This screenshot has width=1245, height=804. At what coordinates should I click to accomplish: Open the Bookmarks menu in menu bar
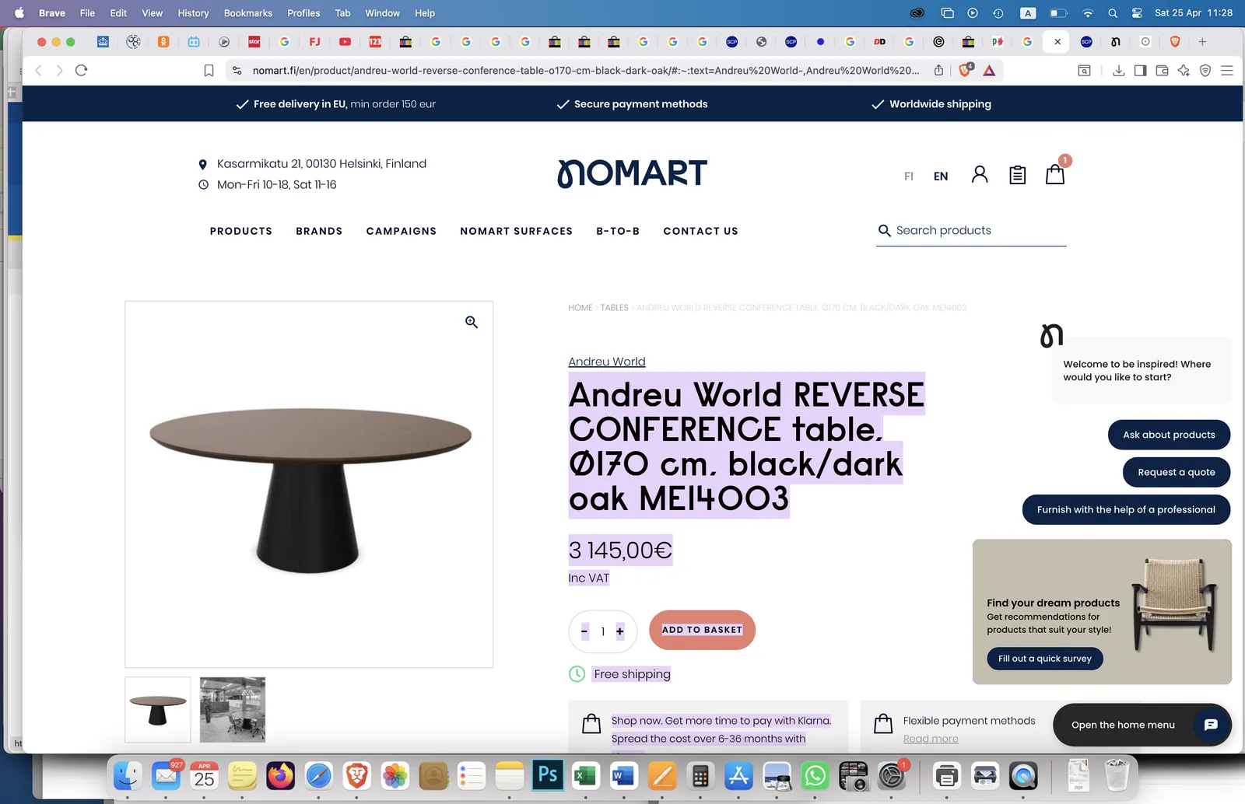[248, 13]
